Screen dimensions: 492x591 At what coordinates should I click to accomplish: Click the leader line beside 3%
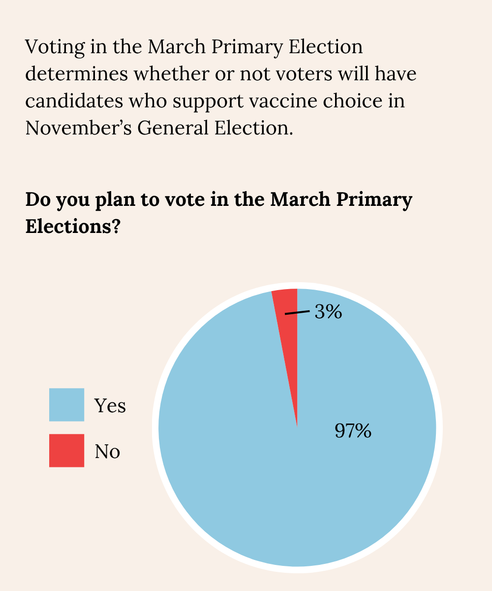(297, 312)
